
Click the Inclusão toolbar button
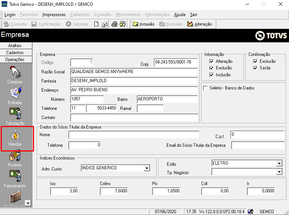point(143,24)
